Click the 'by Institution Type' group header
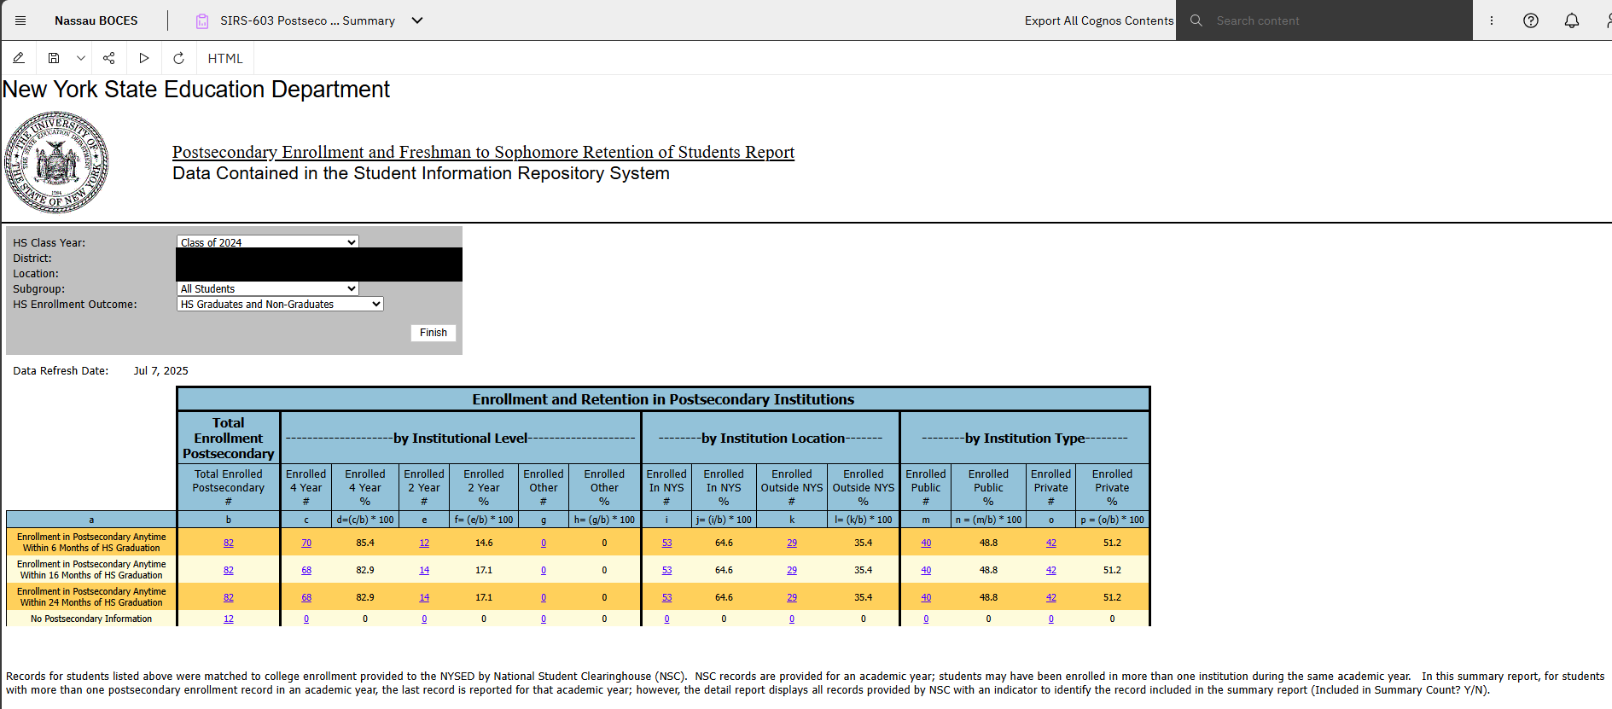1612x709 pixels. (1025, 439)
